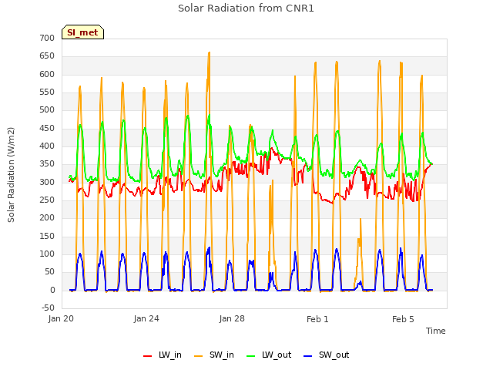Click the Feb 1 x-axis tick label
The width and height of the screenshot is (493, 370).
click(317, 319)
